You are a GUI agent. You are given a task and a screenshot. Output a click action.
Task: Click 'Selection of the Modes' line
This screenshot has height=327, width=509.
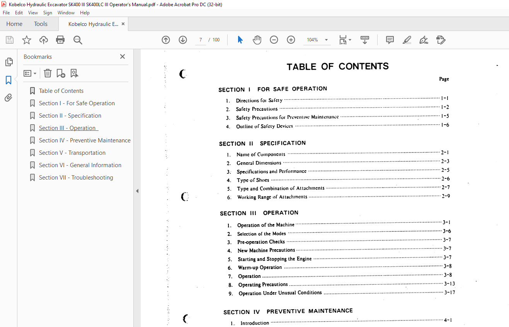(262, 234)
